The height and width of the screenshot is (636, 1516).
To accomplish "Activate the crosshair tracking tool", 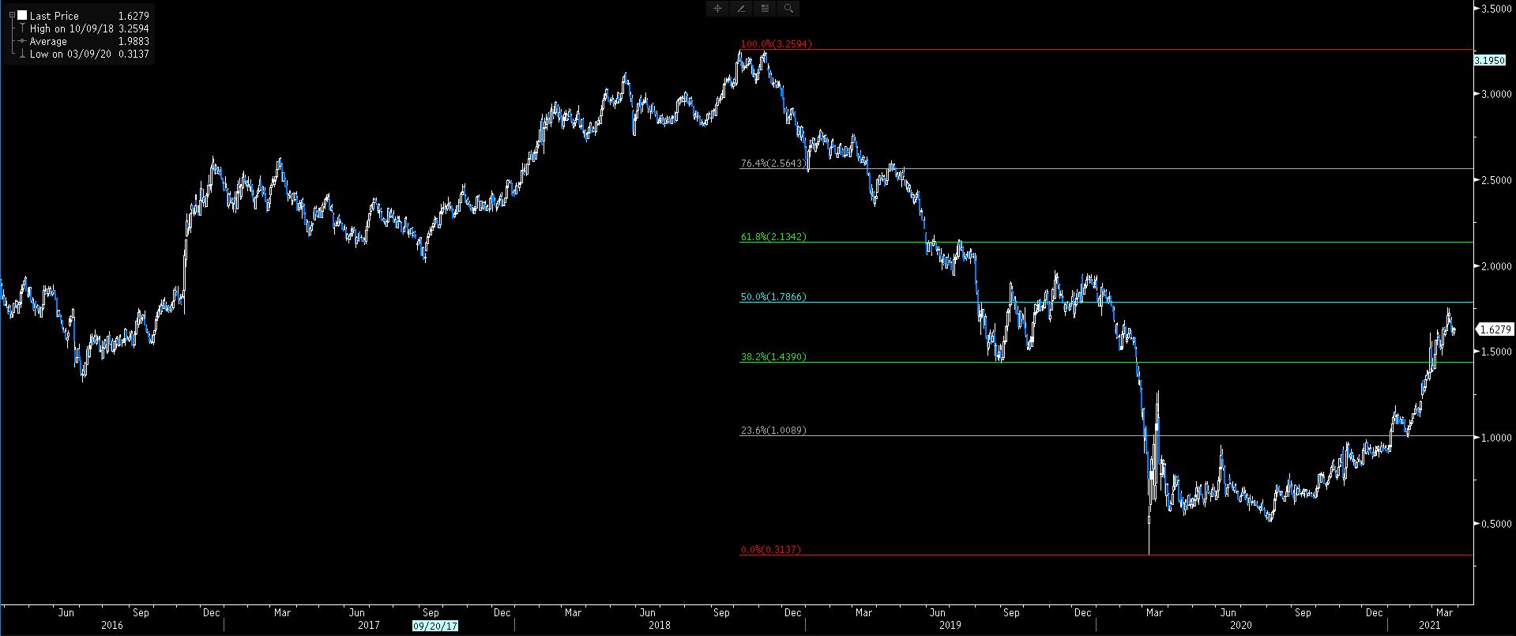I will 717,9.
